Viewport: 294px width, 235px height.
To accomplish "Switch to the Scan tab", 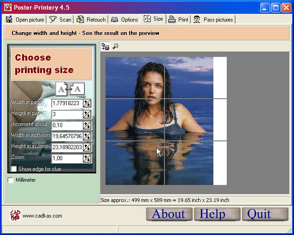I will pos(60,19).
